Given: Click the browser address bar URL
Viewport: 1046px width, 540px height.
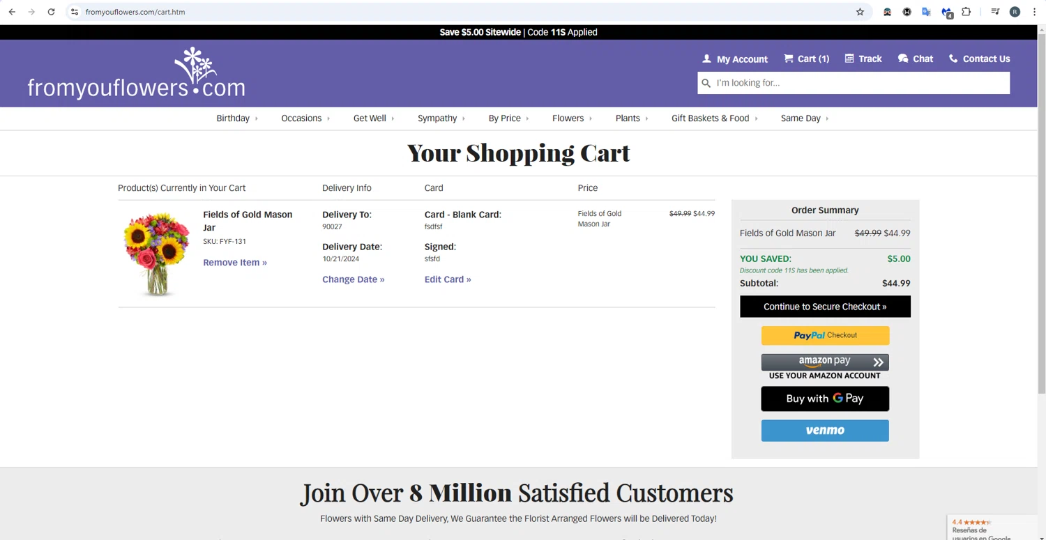Looking at the screenshot, I should click(135, 12).
